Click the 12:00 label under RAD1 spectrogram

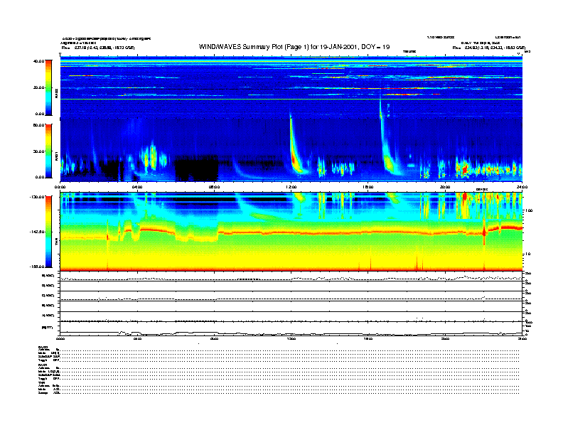point(291,187)
